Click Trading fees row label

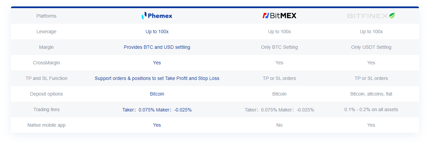[x=46, y=109]
